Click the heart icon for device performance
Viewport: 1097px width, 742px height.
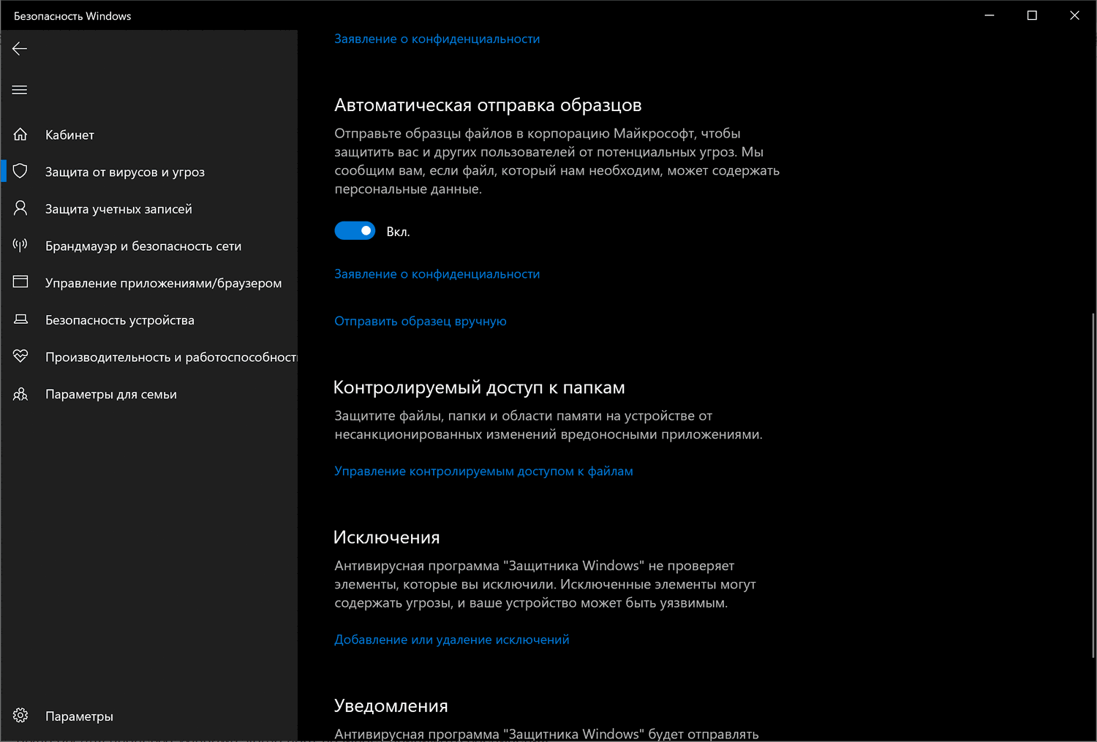coord(20,356)
